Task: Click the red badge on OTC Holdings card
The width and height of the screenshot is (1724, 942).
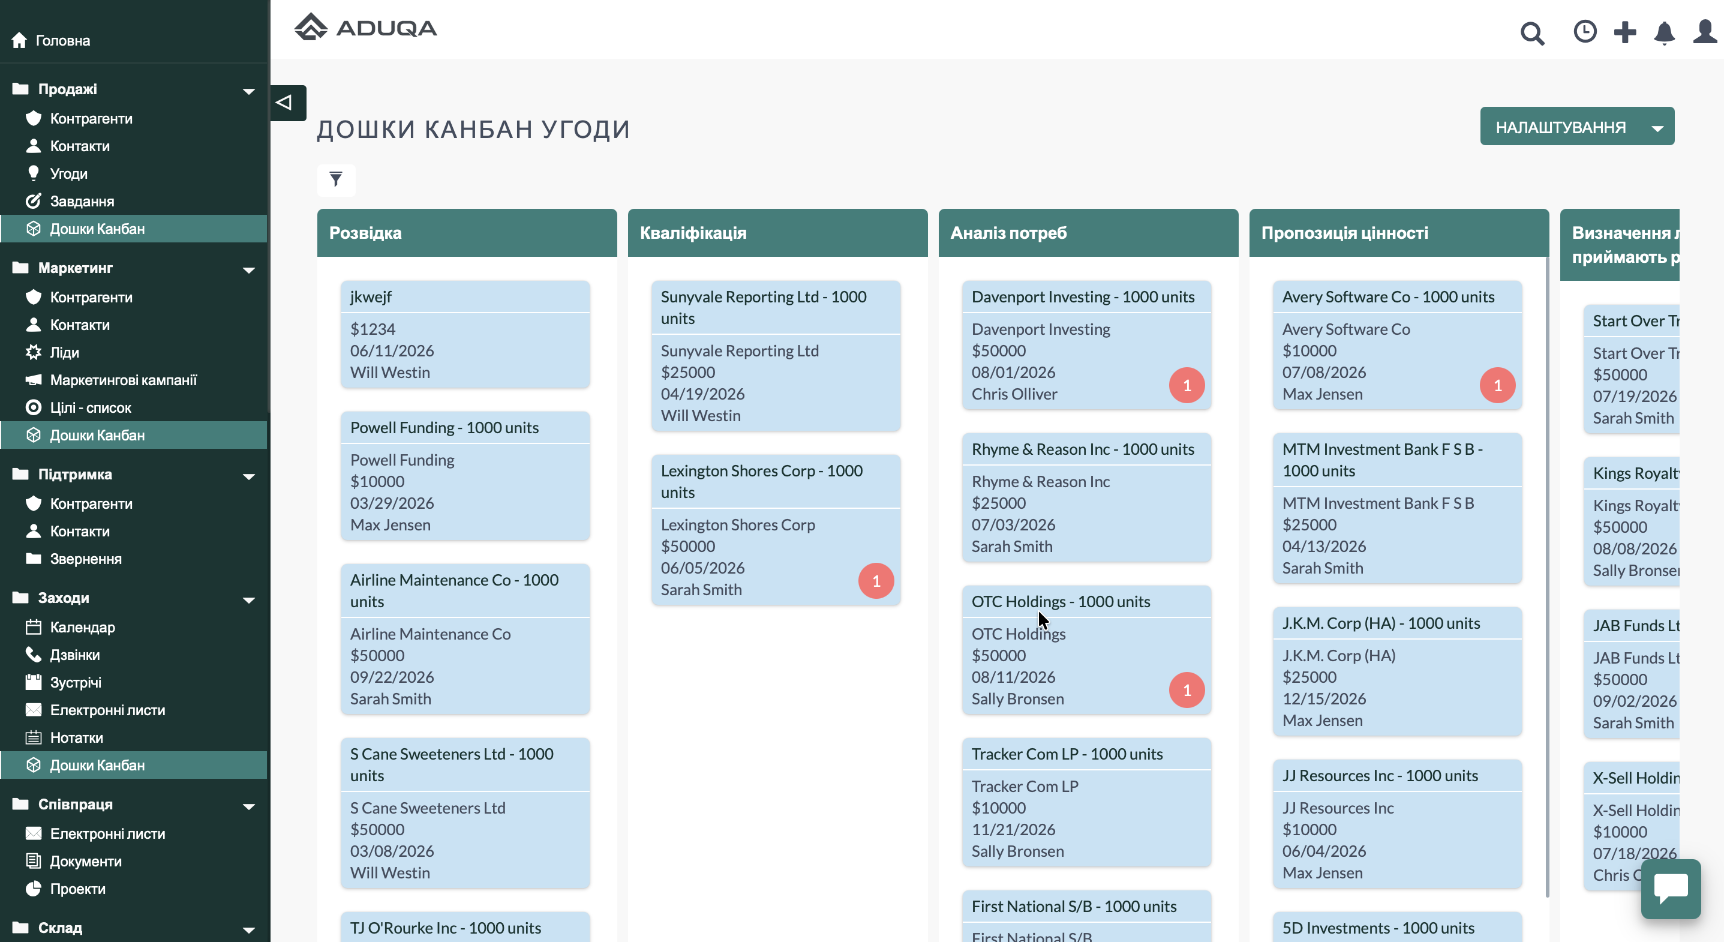Action: click(x=1187, y=689)
